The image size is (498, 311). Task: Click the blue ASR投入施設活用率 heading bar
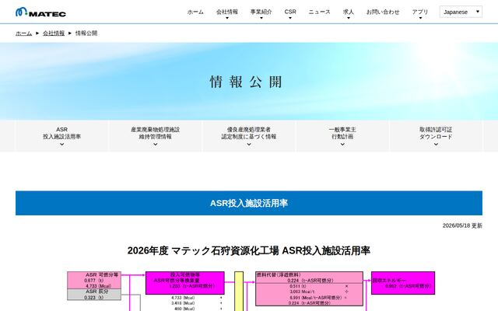249,203
